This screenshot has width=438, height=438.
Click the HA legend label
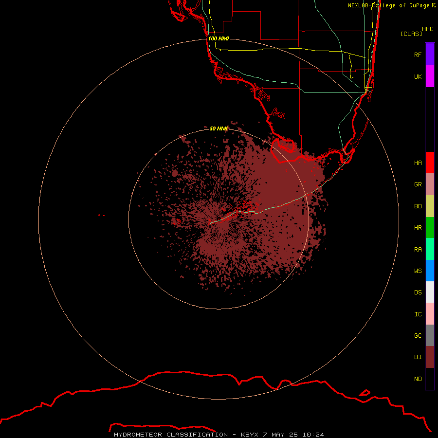point(418,163)
